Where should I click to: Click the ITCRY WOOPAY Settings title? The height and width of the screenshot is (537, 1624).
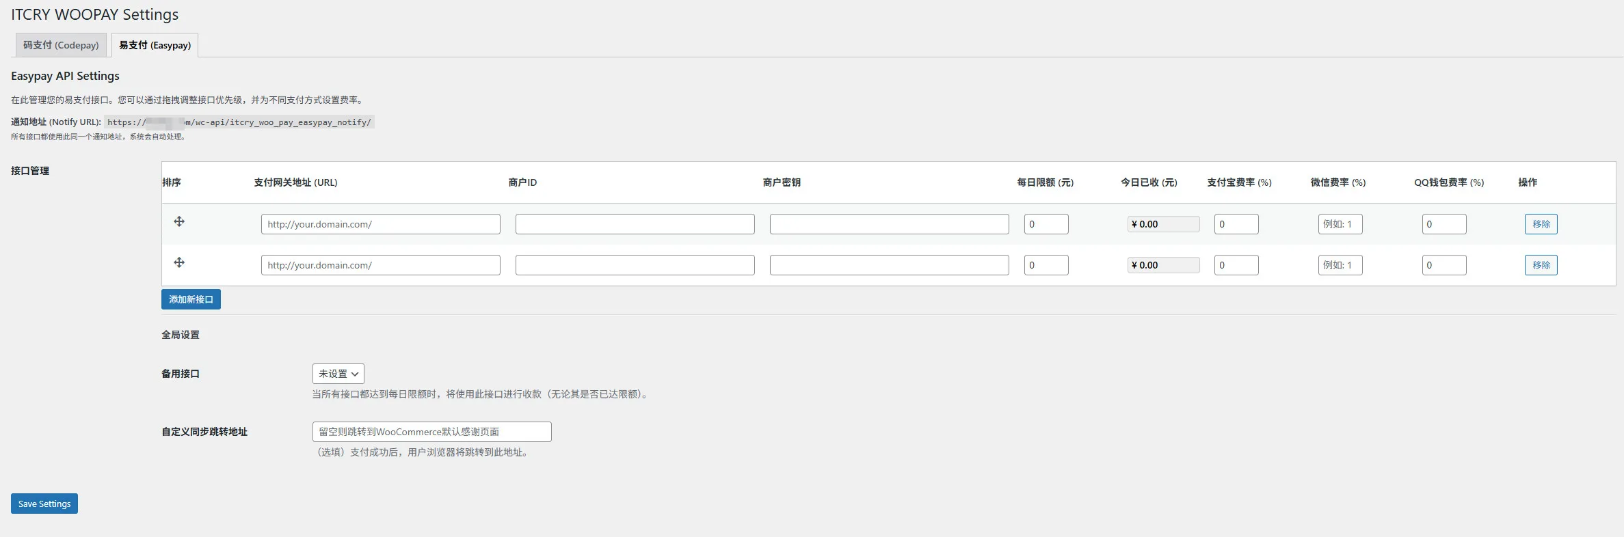pyautogui.click(x=94, y=14)
